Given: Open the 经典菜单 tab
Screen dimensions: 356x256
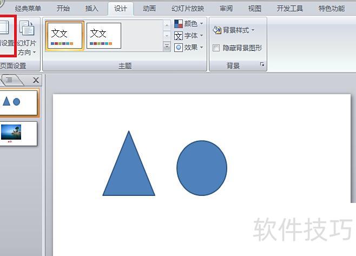Looking at the screenshot, I should 28,9.
